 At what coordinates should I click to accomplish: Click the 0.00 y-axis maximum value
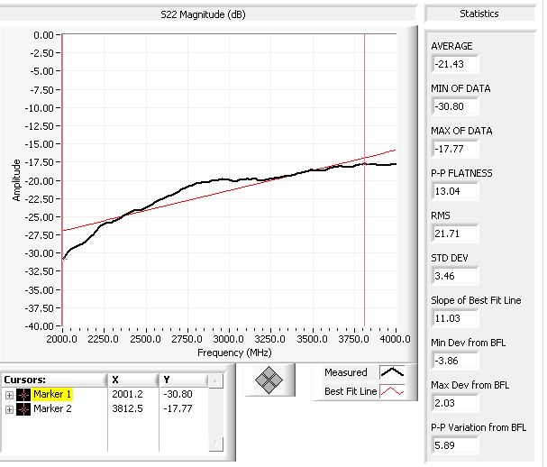click(43, 35)
